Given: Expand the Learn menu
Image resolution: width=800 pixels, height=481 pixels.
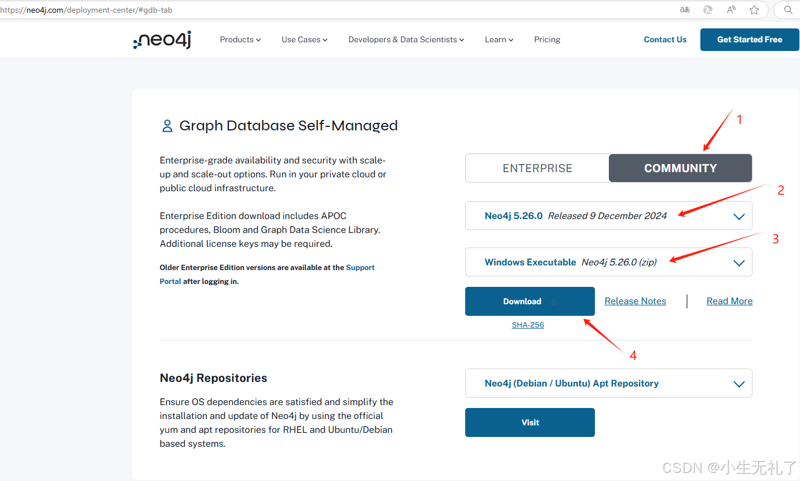Looking at the screenshot, I should click(x=499, y=39).
